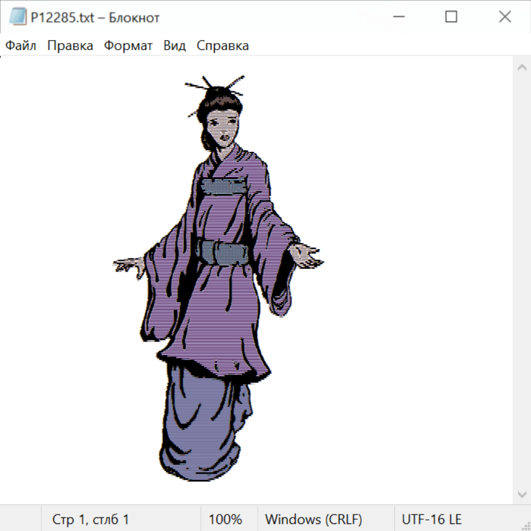531x531 pixels.
Task: Open the Формат menu
Action: tap(128, 46)
